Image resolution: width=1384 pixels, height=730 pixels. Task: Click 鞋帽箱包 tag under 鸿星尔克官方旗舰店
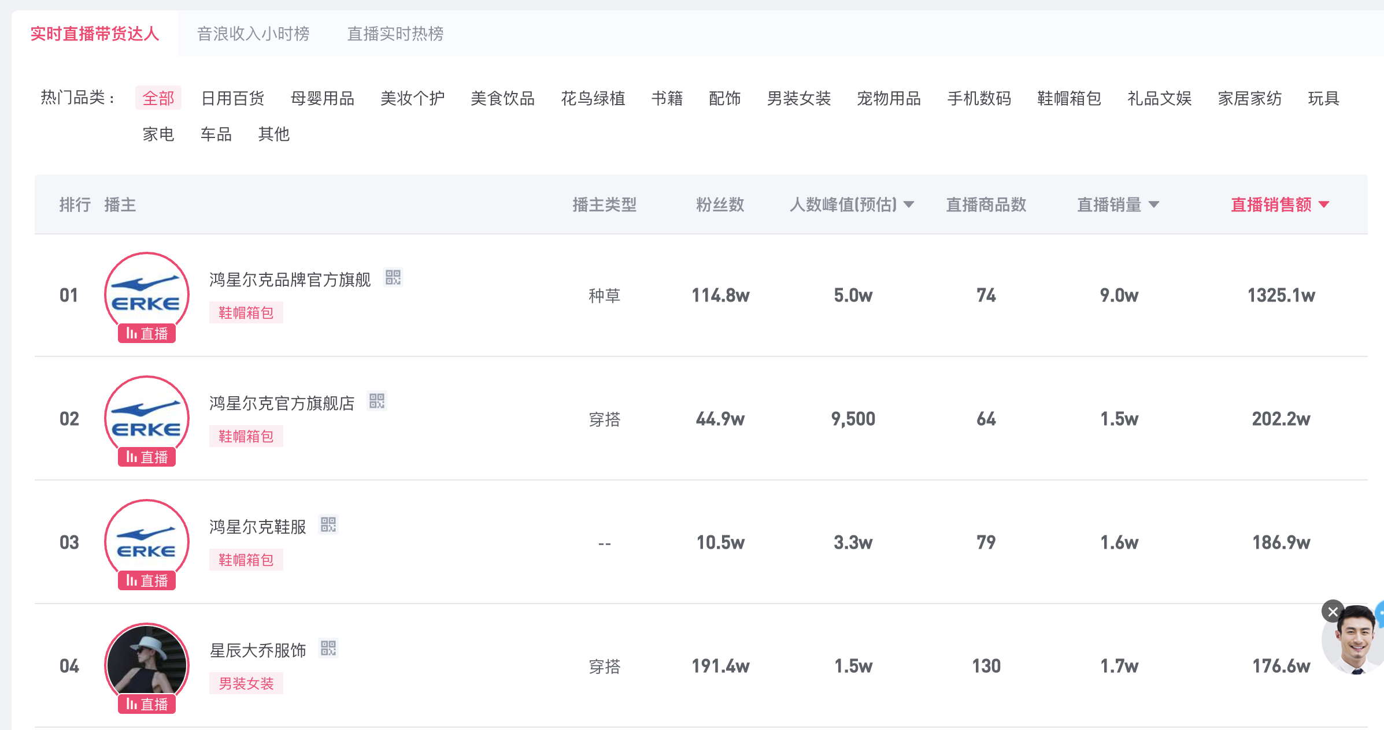[x=246, y=437]
